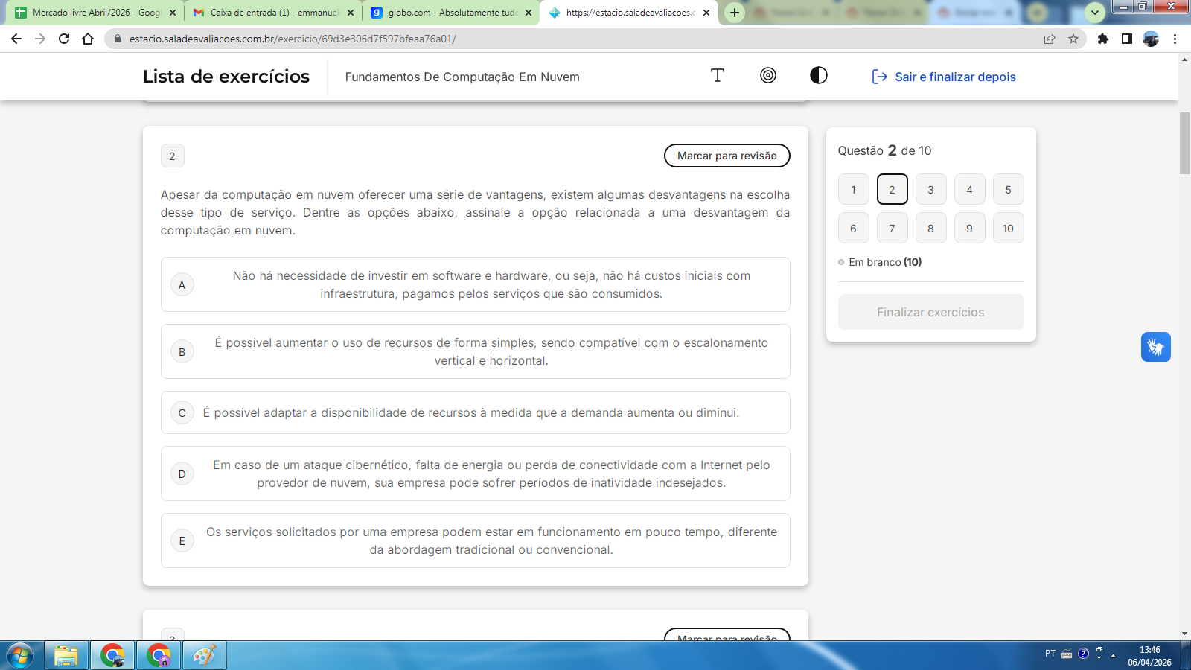1191x670 pixels.
Task: Bookmark this page with the star icon
Action: tap(1073, 39)
